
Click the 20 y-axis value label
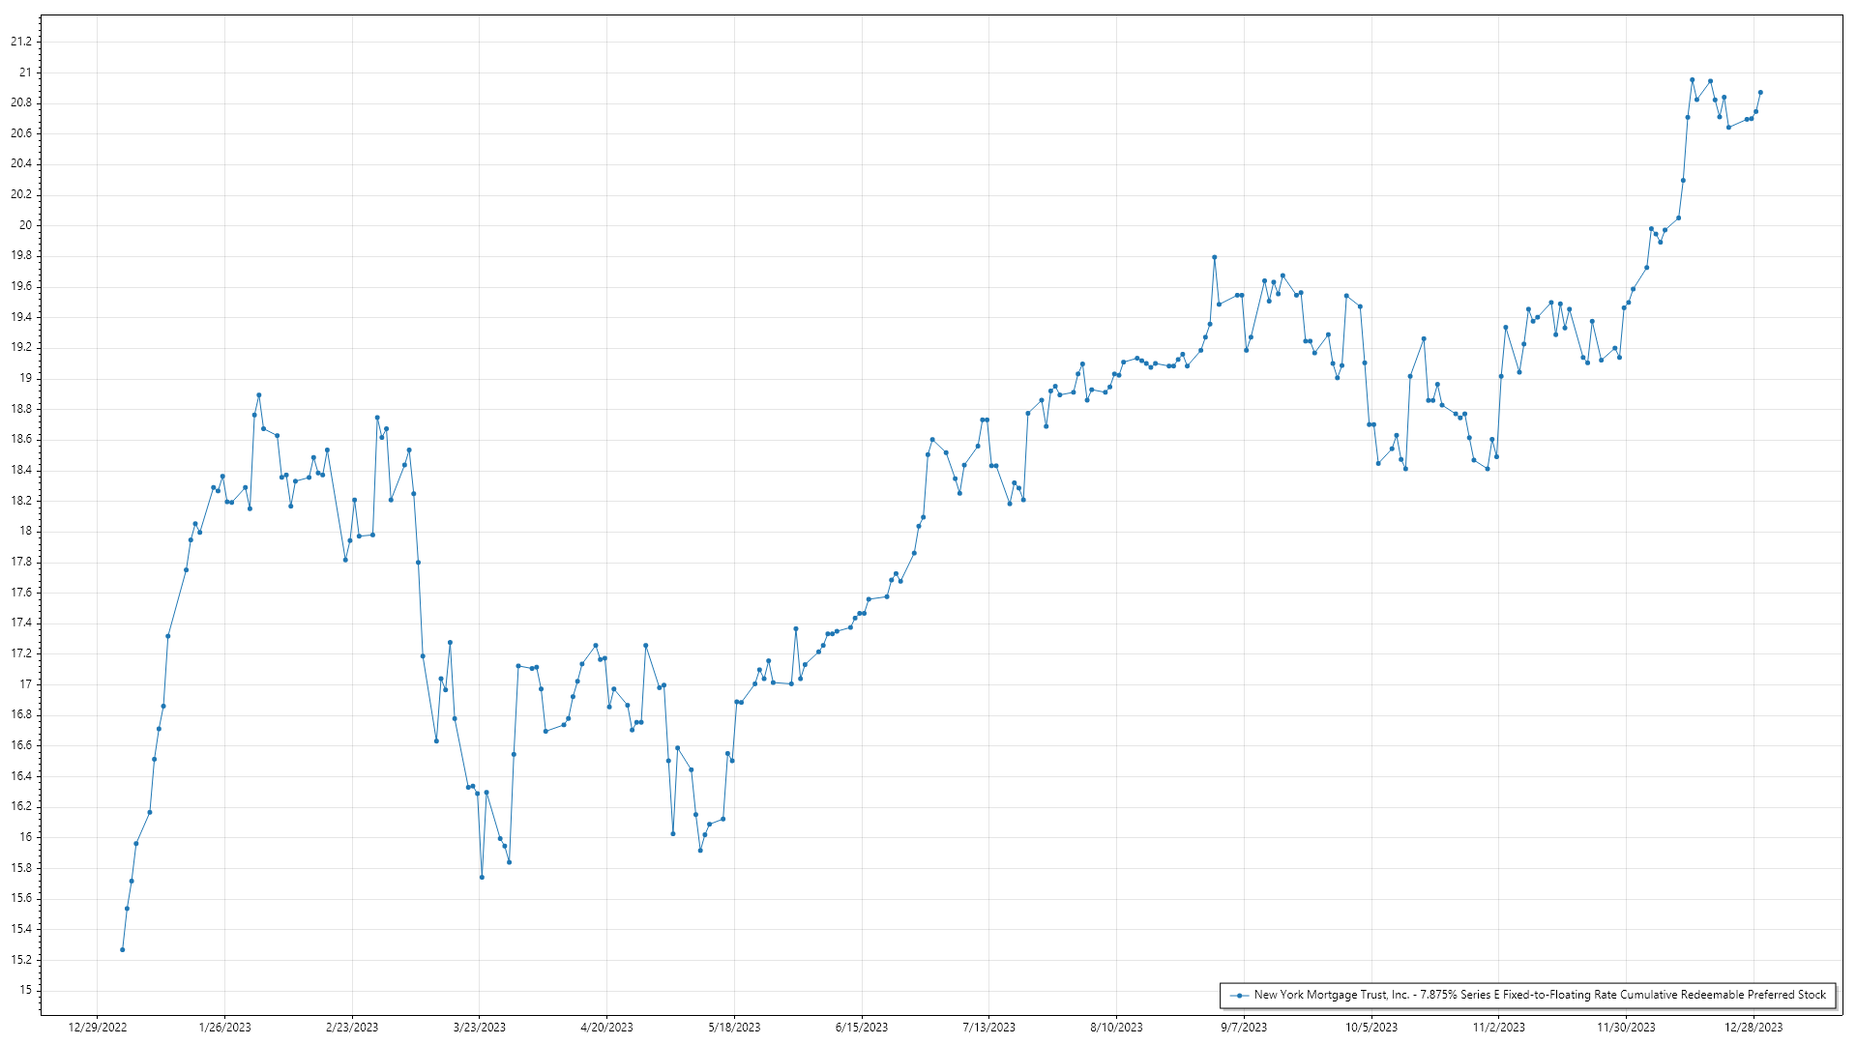25,225
